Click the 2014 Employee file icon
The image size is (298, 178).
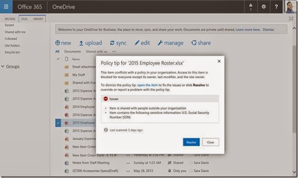click(x=66, y=107)
